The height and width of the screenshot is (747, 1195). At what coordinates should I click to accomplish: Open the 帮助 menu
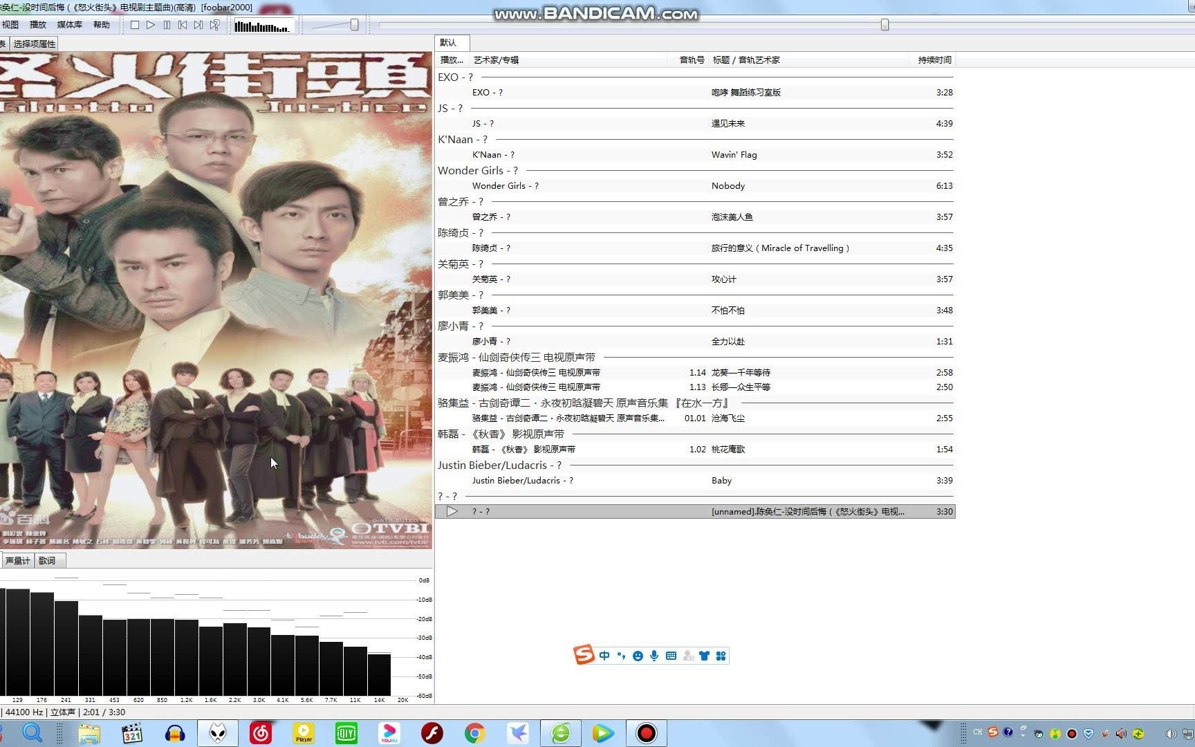pyautogui.click(x=102, y=25)
